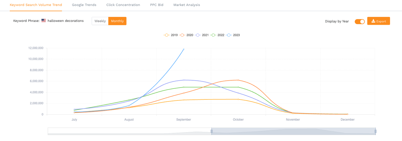Toggle the 2019 series legend marker
The width and height of the screenshot is (402, 141).
(166, 35)
